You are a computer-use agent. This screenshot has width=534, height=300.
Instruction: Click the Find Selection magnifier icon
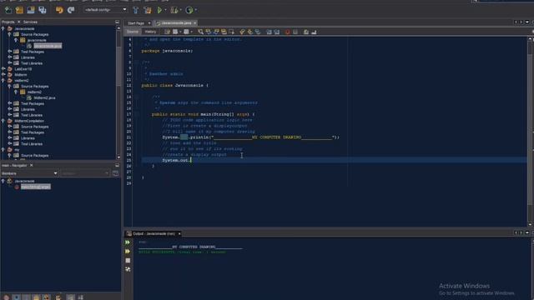click(x=200, y=32)
